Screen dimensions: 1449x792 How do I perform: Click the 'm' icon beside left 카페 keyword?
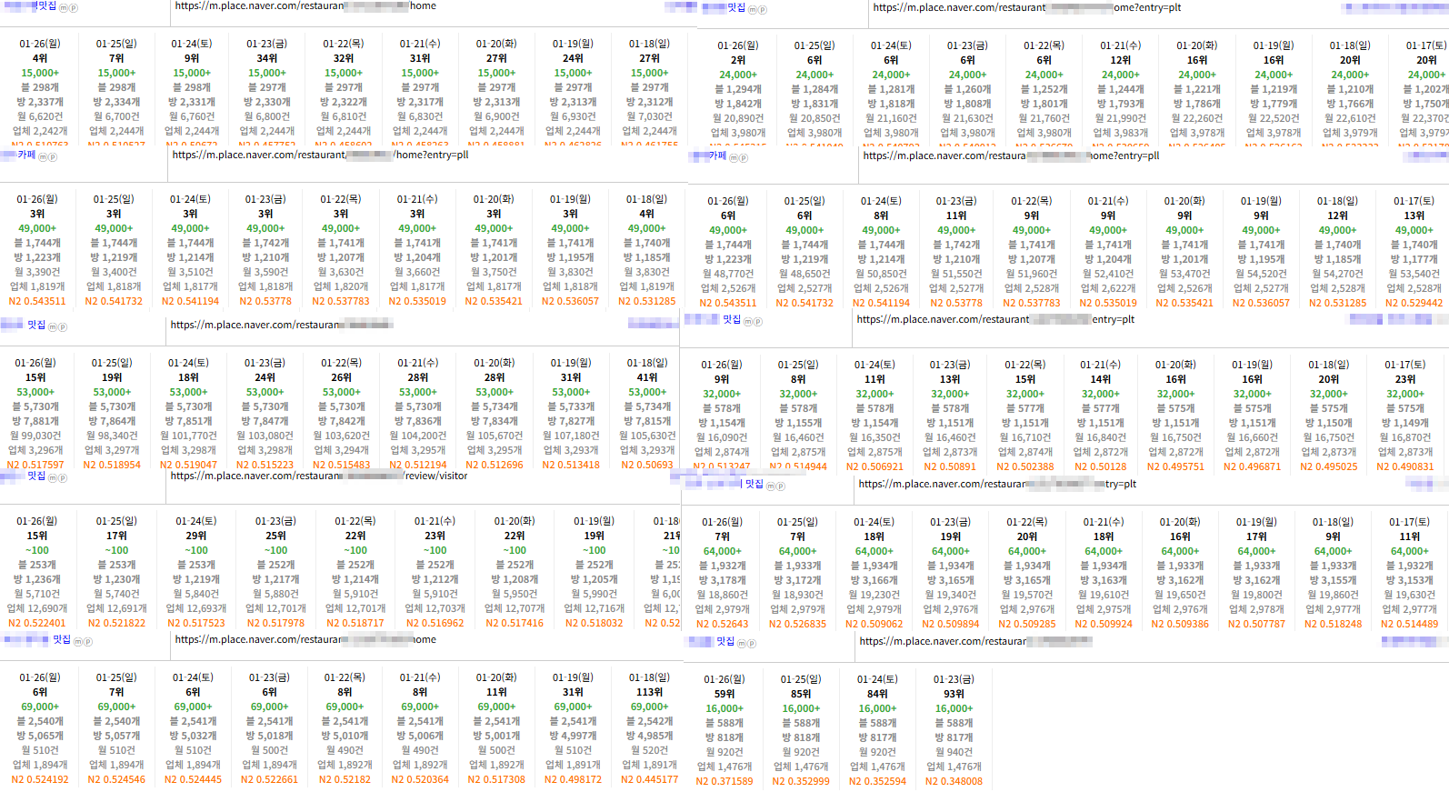pyautogui.click(x=42, y=157)
